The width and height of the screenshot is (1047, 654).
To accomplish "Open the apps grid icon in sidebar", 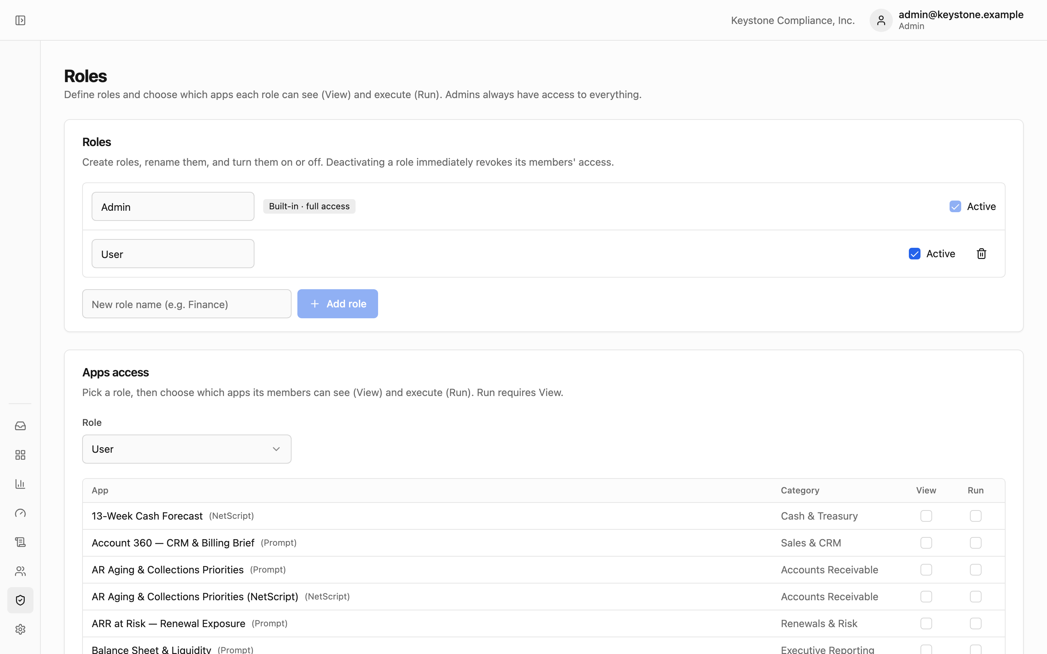I will click(x=20, y=455).
